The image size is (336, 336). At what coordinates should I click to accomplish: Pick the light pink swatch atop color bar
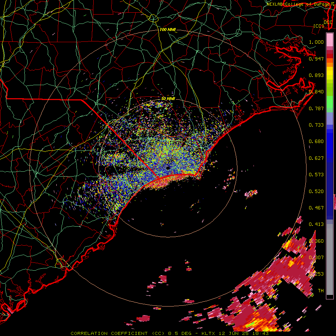330,40
